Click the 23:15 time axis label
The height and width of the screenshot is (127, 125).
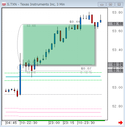69,123
